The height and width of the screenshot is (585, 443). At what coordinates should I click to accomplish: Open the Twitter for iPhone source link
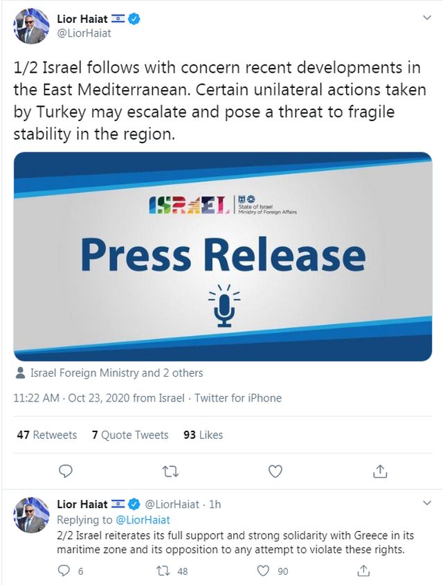pos(237,398)
